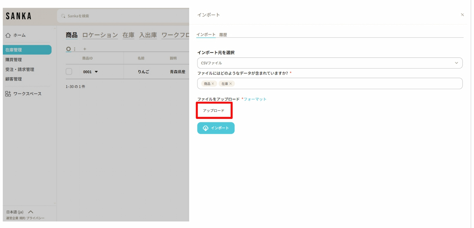Open the 入出庫 tab

tap(148, 35)
